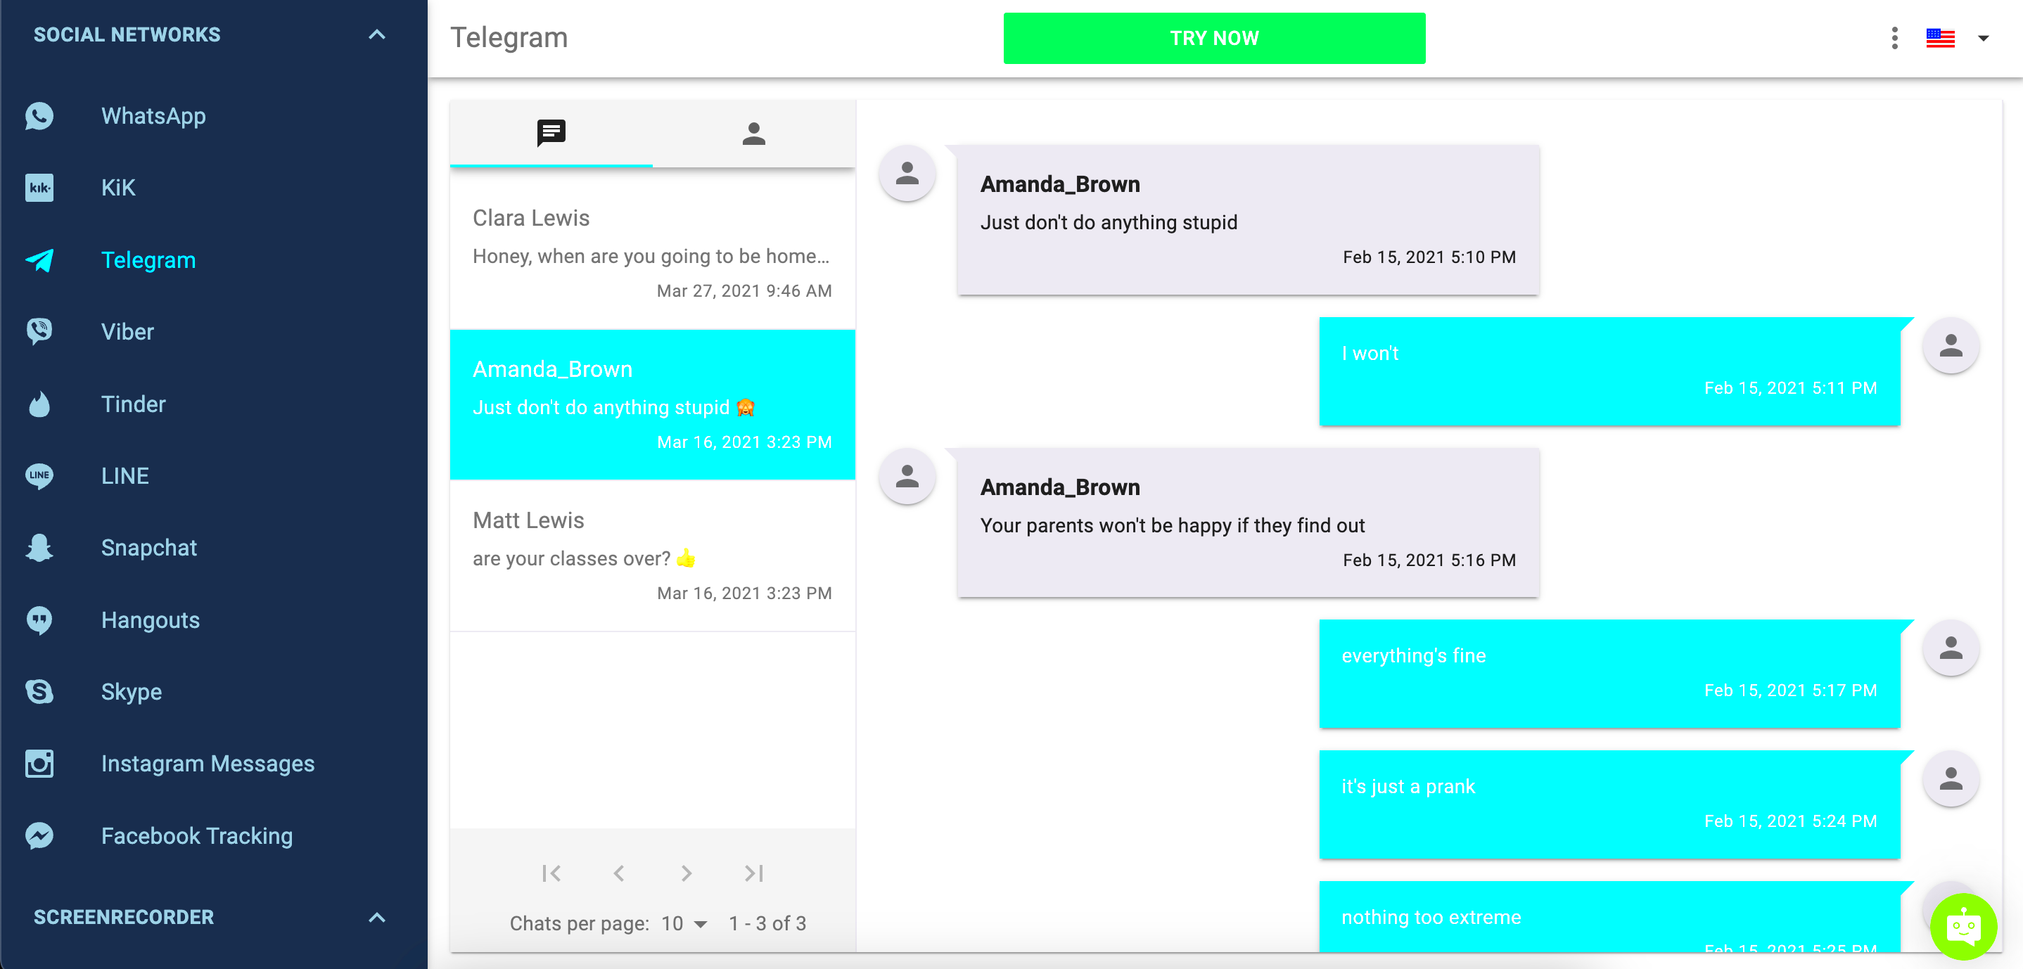Viewport: 2023px width, 969px height.
Task: Select the Tinder icon in sidebar
Action: 37,404
